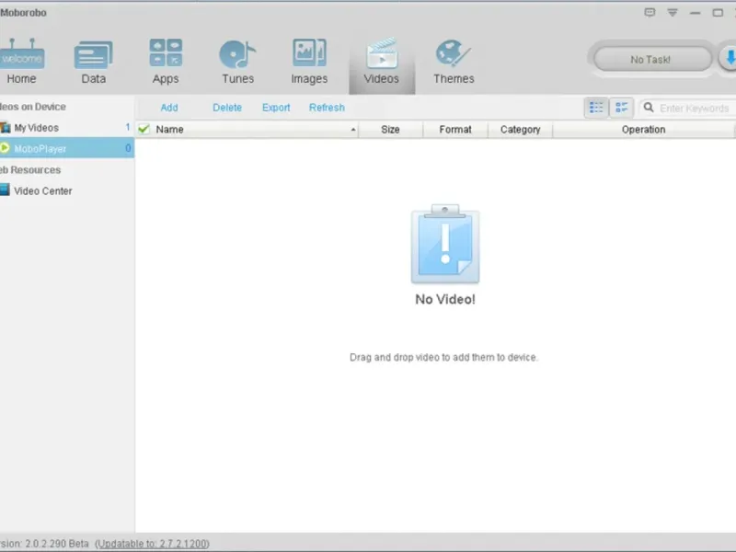Click the My Videos folder icon
The width and height of the screenshot is (736, 552).
6,127
